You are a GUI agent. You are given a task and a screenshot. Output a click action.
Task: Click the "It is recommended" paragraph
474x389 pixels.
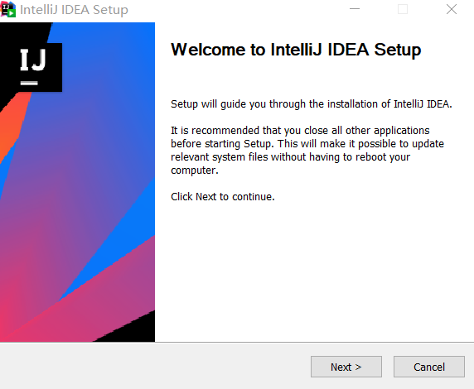coord(307,150)
